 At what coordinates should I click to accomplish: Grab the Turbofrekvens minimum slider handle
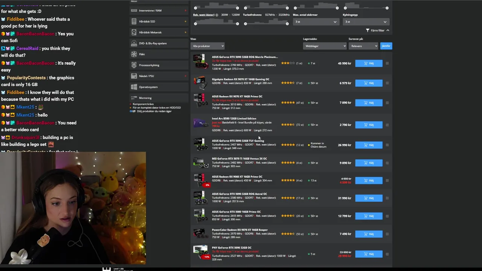pyautogui.click(x=245, y=24)
